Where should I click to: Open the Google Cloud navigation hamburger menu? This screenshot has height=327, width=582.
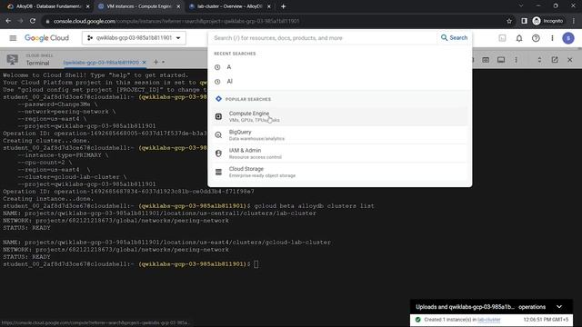pyautogui.click(x=13, y=38)
